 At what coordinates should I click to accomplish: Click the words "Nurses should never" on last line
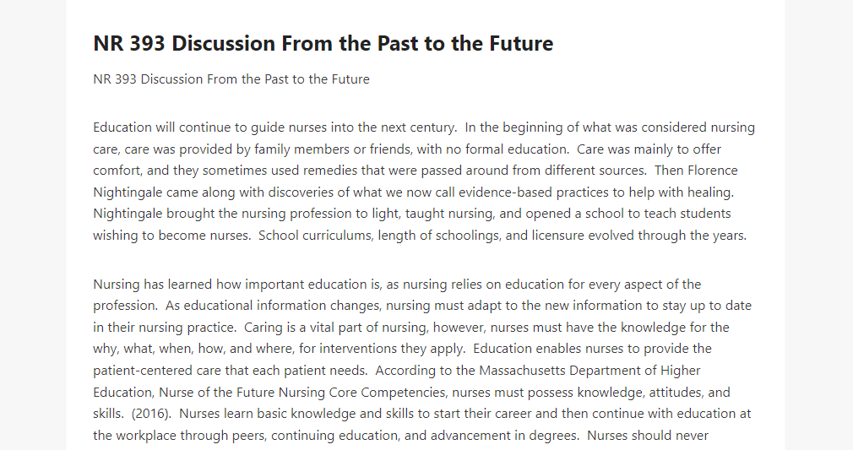coord(648,436)
